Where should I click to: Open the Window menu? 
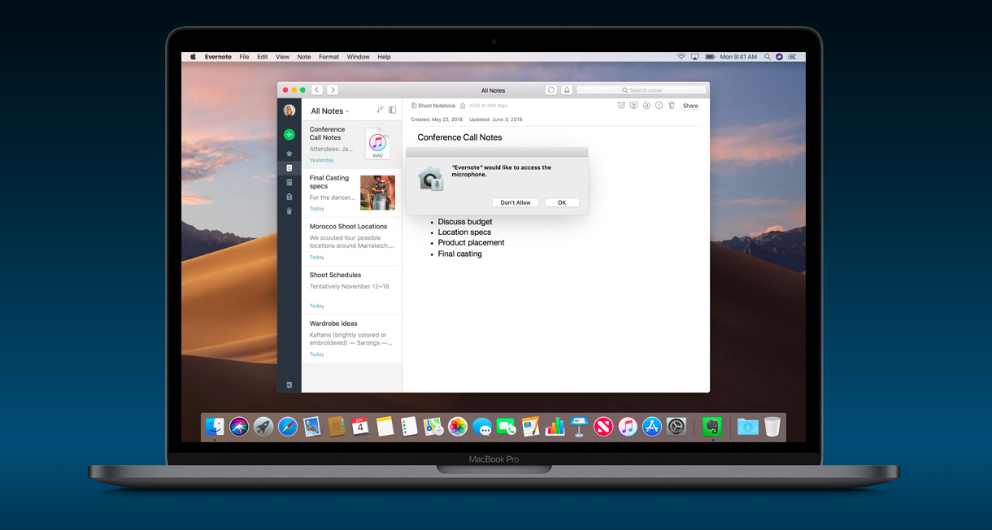(359, 57)
